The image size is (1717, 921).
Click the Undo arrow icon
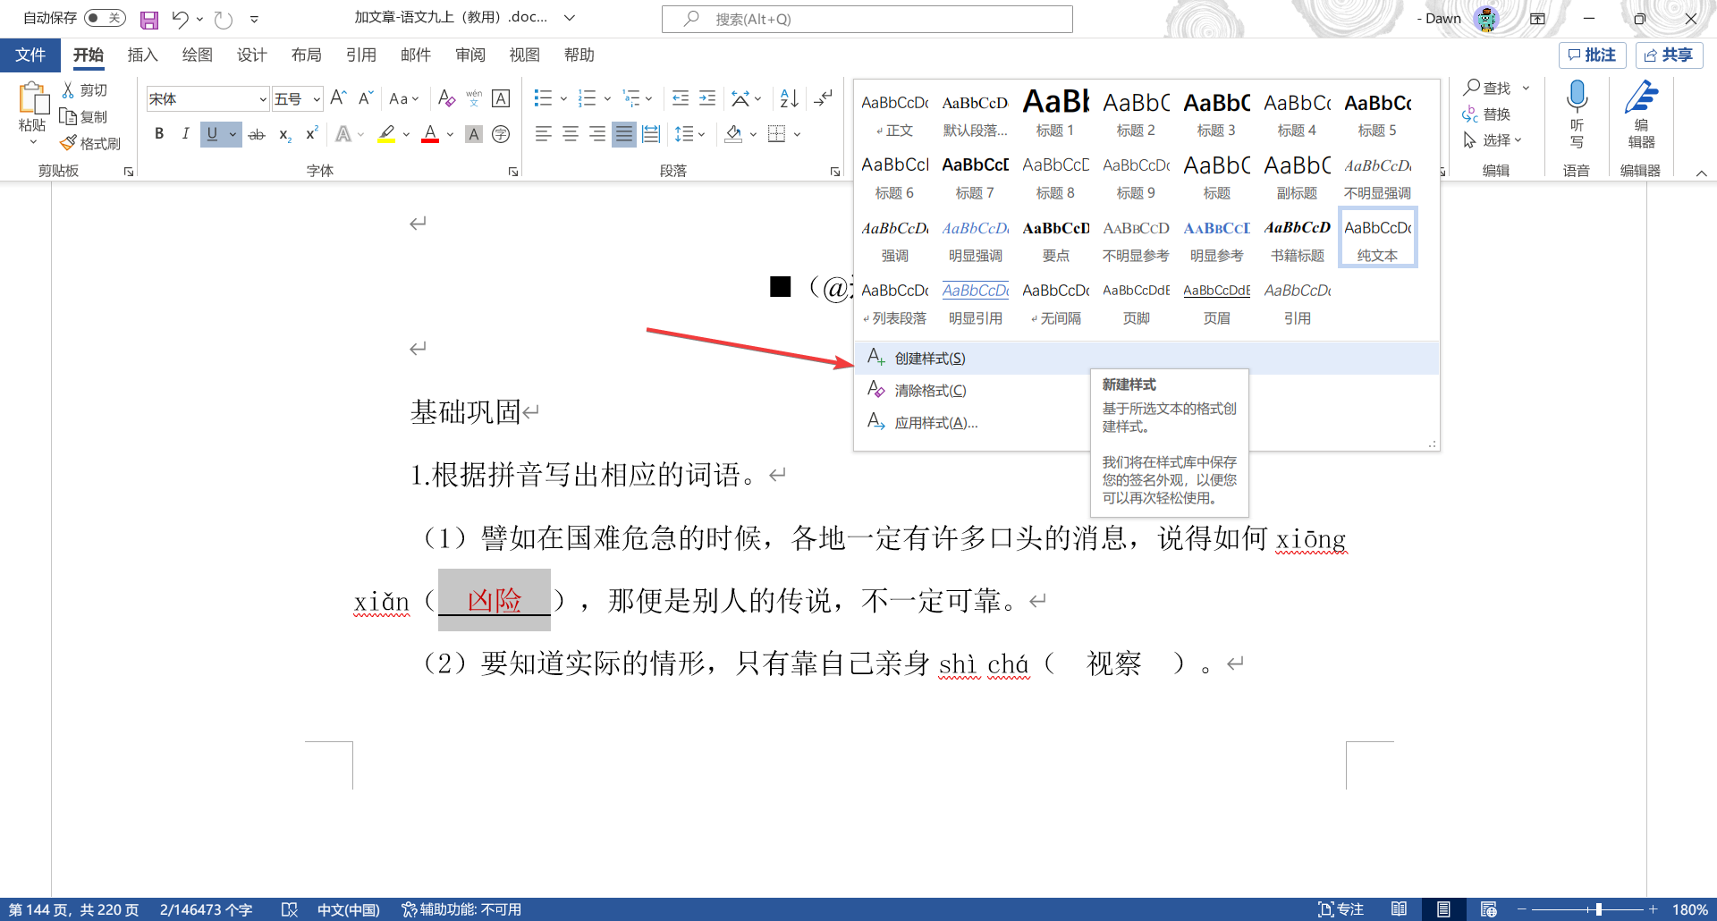pyautogui.click(x=180, y=19)
